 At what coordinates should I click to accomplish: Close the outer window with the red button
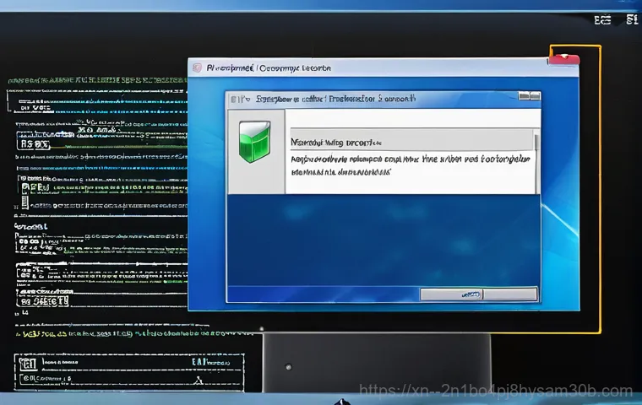pos(564,58)
